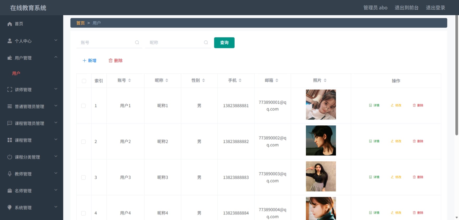Expand 普通管理员管理 chevron

56,106
